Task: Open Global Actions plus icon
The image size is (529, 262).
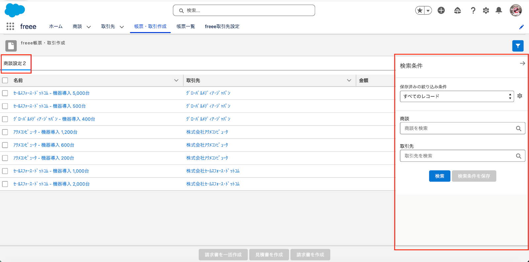Action: [441, 11]
